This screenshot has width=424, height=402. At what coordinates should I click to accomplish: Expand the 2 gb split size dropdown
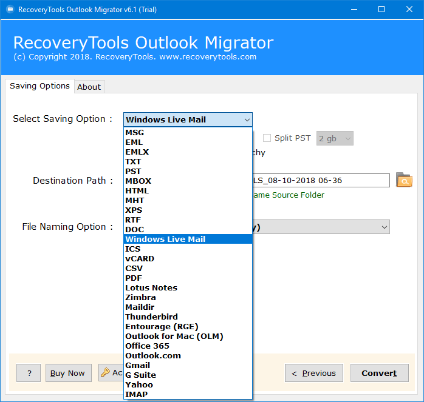(335, 138)
